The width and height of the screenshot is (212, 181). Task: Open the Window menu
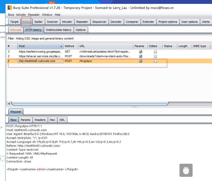coord(47,15)
